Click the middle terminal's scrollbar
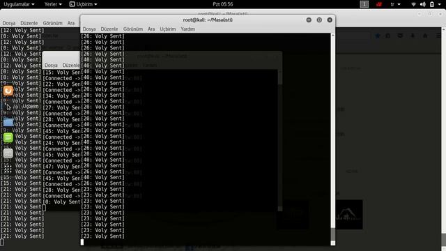Screen dimensions: 446x251 click(280, 139)
